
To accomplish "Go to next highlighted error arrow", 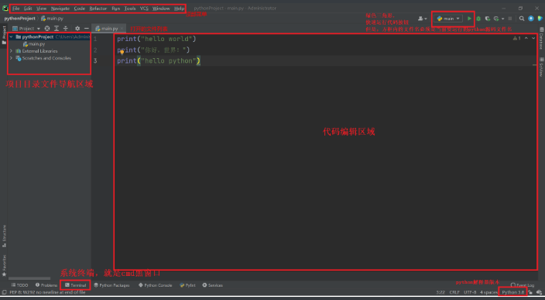I will (533, 38).
